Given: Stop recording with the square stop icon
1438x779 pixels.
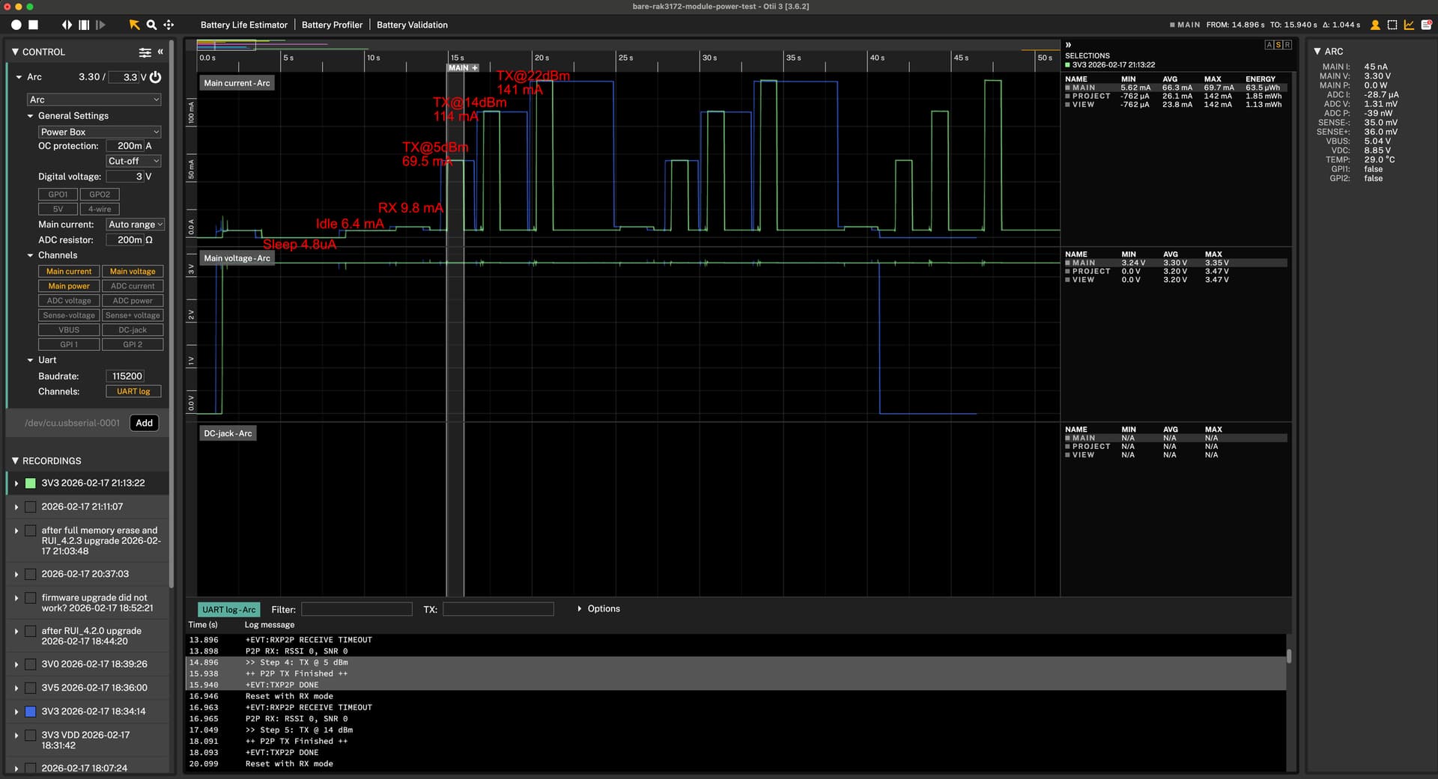Looking at the screenshot, I should click(x=34, y=25).
